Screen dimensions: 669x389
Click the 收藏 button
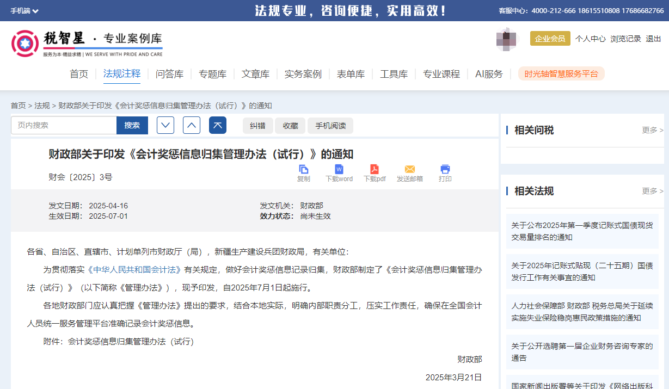tap(290, 126)
